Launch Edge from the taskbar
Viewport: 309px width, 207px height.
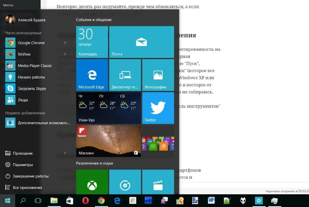(117, 201)
